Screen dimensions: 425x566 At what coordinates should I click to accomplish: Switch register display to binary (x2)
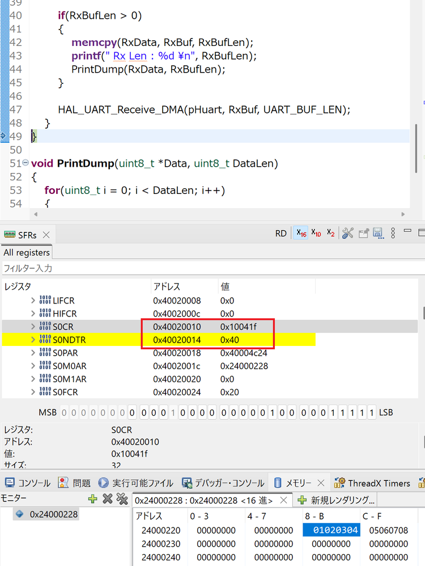(330, 233)
